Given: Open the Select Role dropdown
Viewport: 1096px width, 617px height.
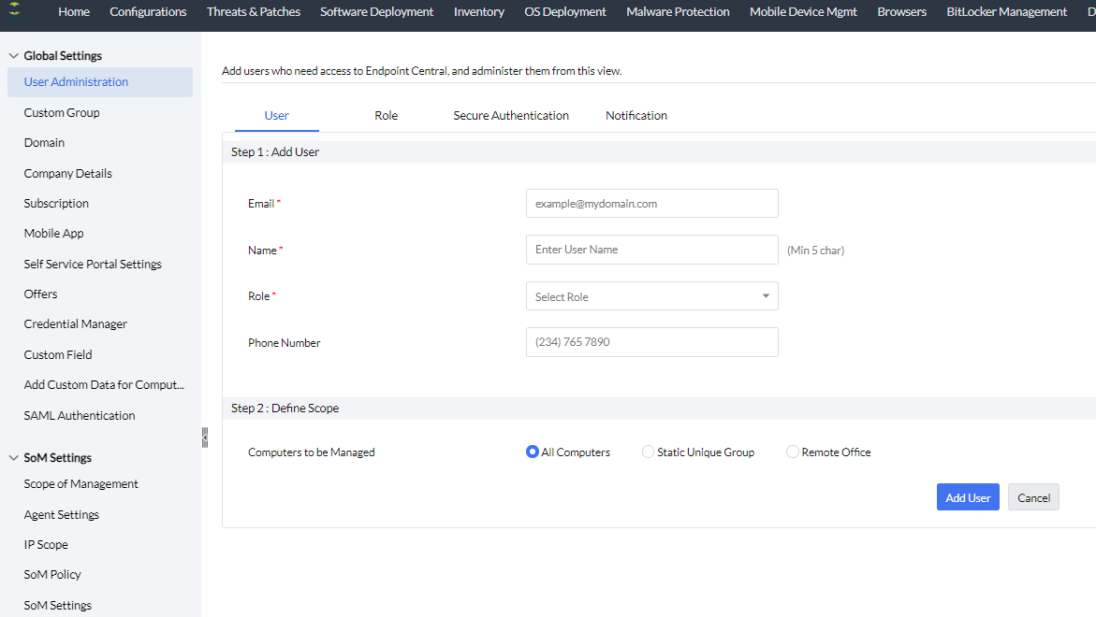Looking at the screenshot, I should click(651, 296).
